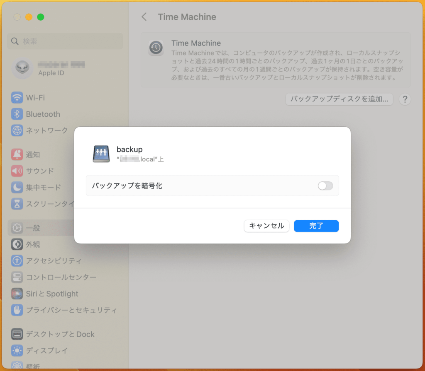Screen dimensions: 425x371
Task: Click the デスクトップと Dock icon
Action: 17,334
